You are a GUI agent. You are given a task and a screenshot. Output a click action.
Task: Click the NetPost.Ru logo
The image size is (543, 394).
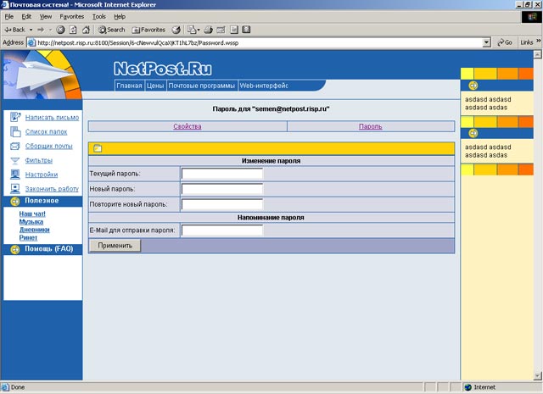pyautogui.click(x=163, y=69)
